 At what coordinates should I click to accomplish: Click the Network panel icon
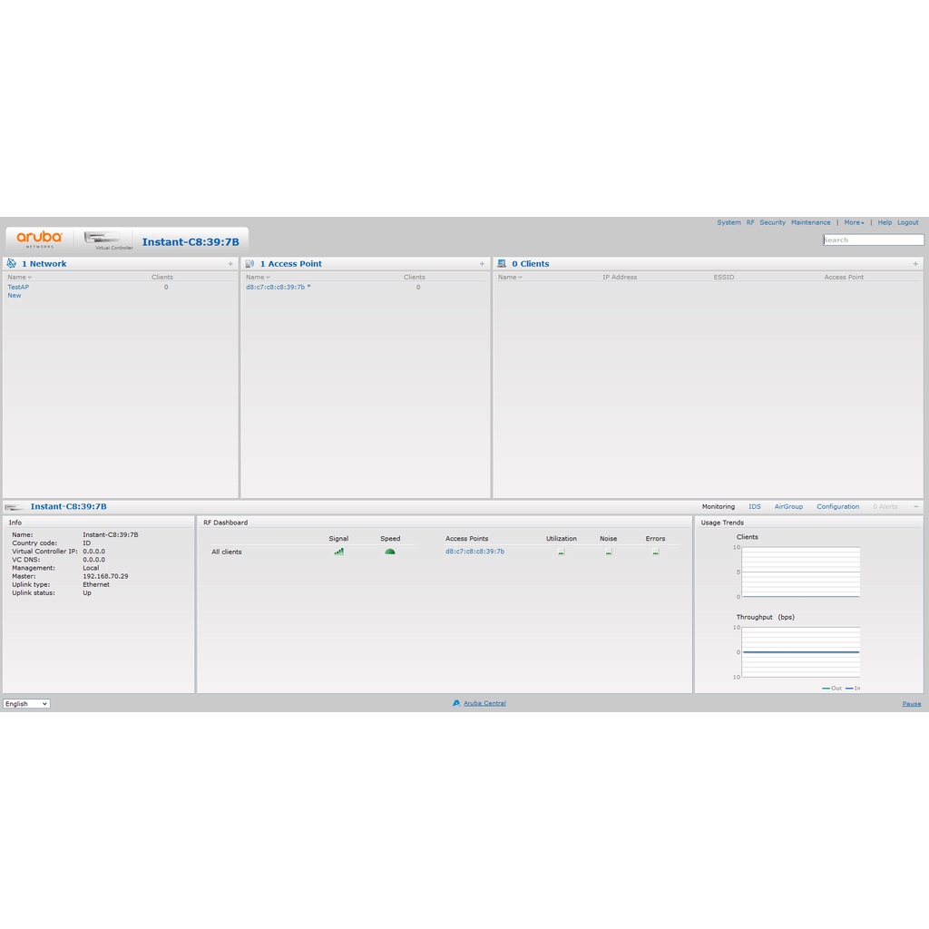[11, 264]
